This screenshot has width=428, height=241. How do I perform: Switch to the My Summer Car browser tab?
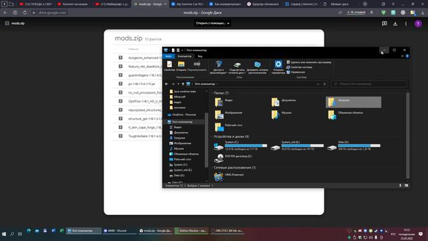click(188, 4)
